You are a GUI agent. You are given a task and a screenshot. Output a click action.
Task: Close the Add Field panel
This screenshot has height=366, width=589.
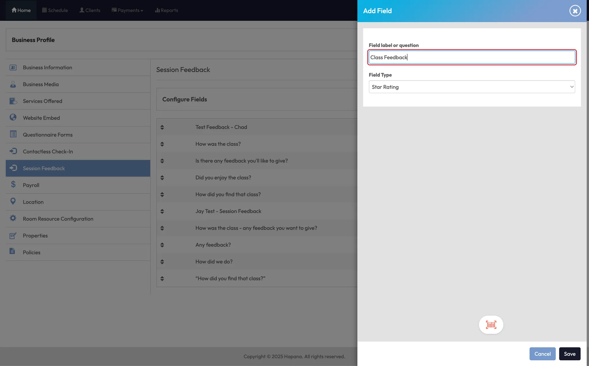pyautogui.click(x=575, y=11)
